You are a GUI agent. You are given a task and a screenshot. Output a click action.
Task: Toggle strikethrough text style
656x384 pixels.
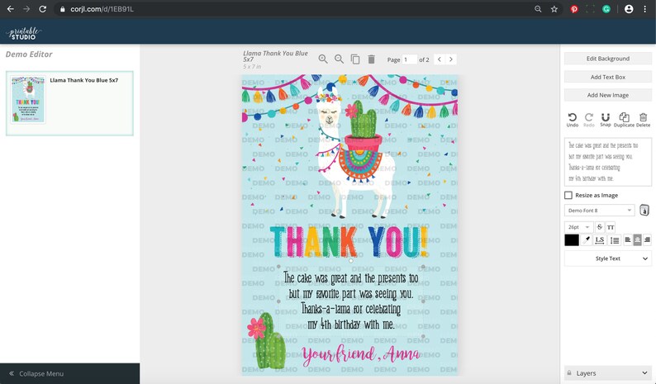coord(600,227)
